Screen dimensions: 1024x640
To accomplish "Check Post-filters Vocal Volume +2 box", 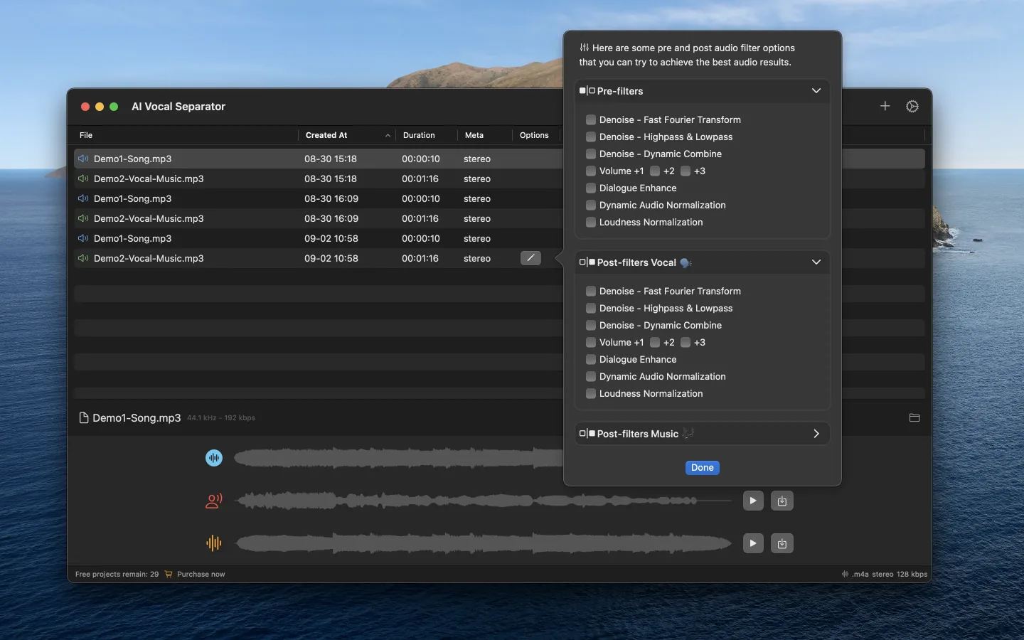I will point(655,342).
